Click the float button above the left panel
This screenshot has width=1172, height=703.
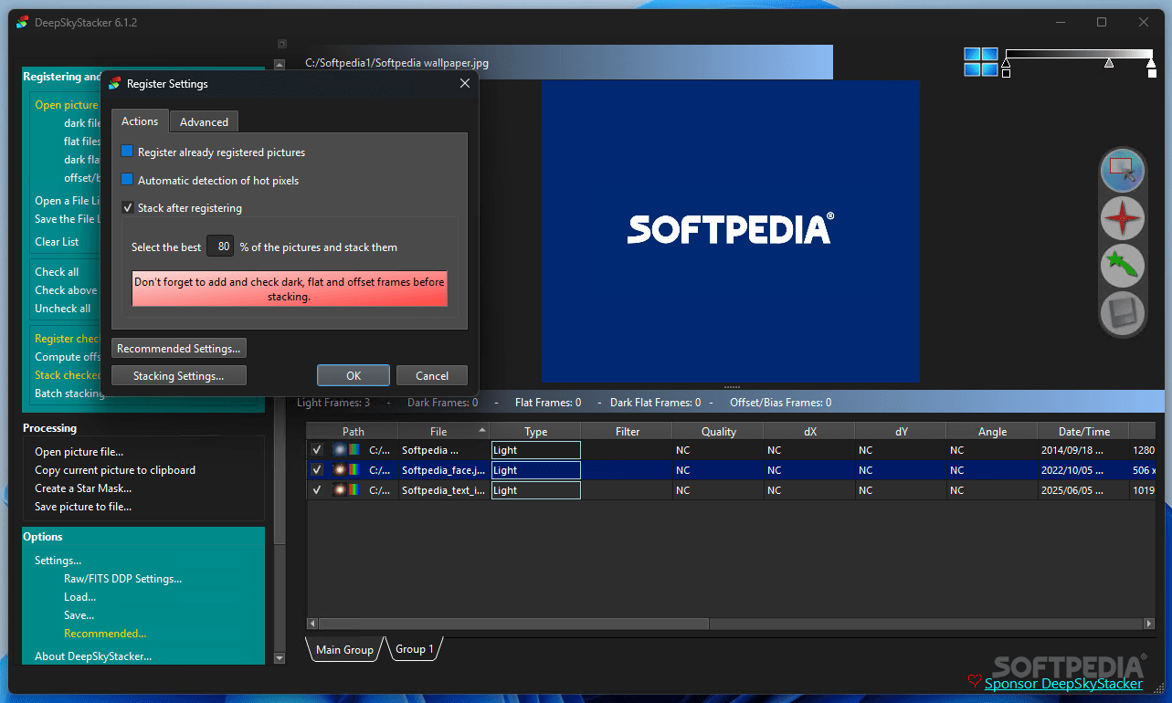(282, 43)
